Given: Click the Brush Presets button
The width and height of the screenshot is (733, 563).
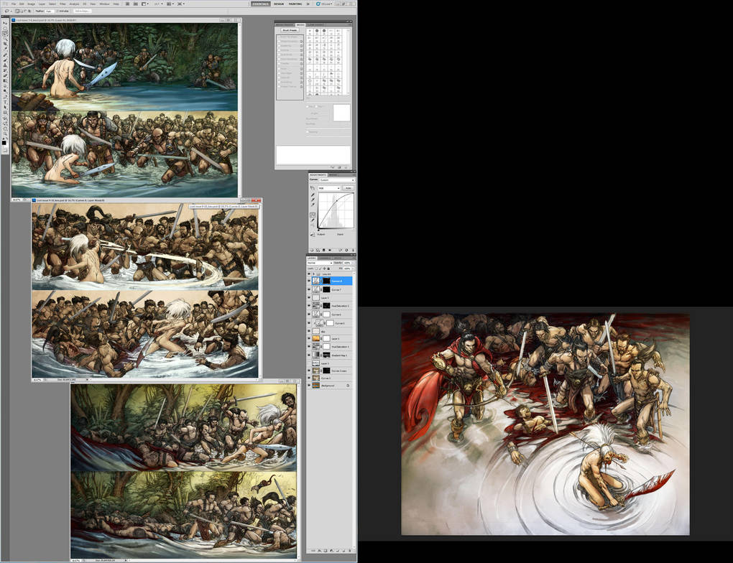Looking at the screenshot, I should 290,30.
